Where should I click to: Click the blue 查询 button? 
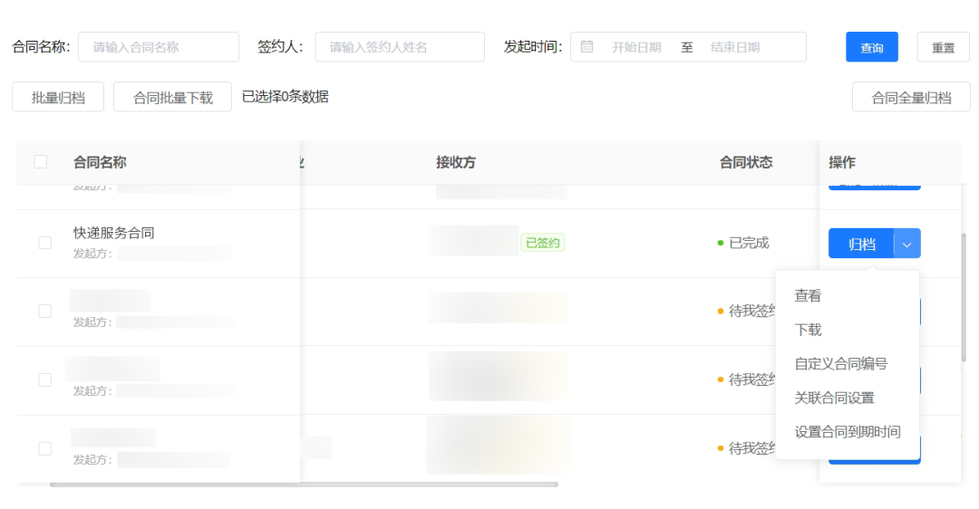(x=872, y=47)
